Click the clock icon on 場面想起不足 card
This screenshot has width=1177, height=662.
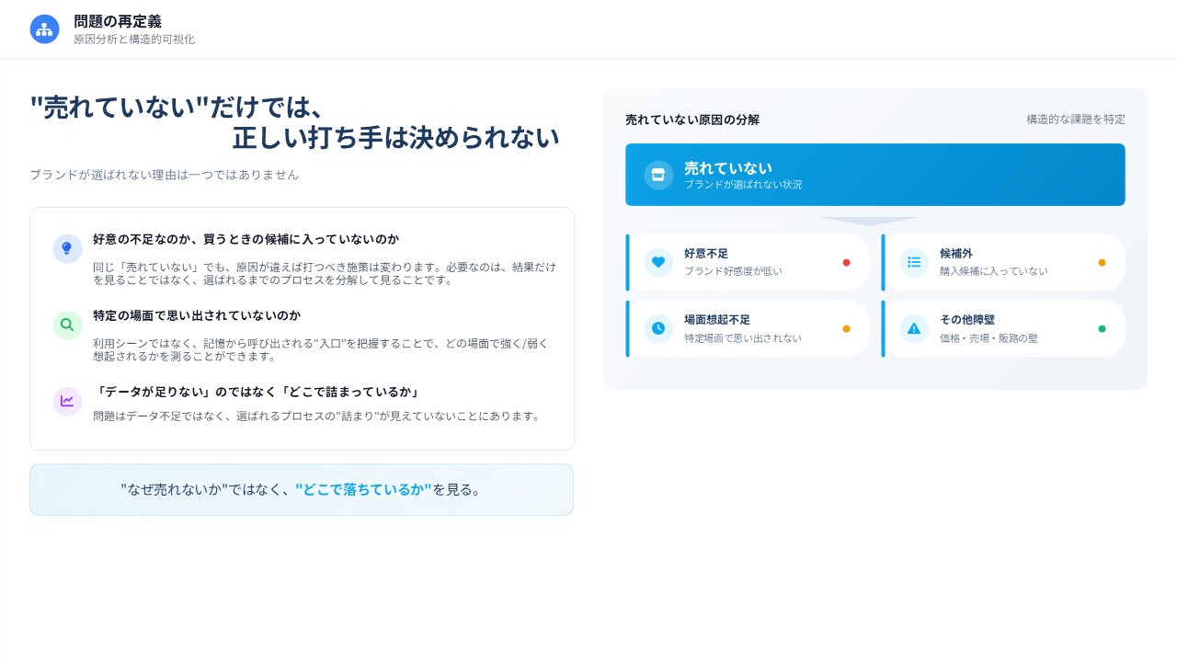tap(658, 328)
